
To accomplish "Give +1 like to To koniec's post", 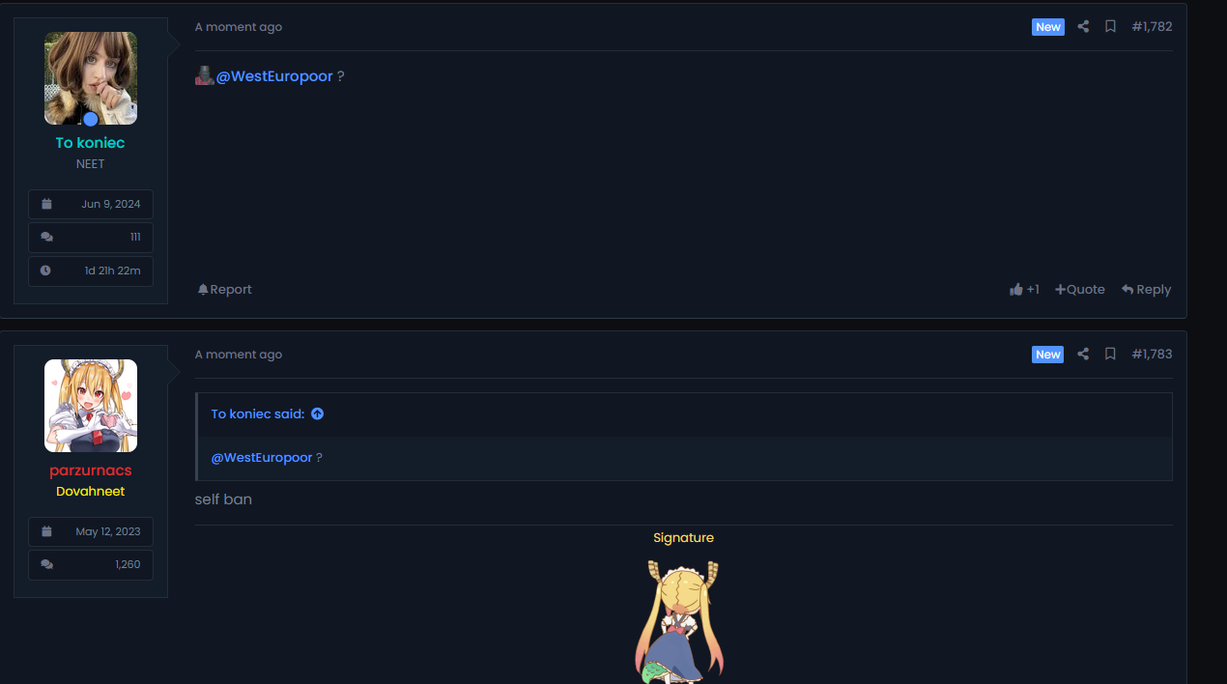I will (x=1024, y=289).
